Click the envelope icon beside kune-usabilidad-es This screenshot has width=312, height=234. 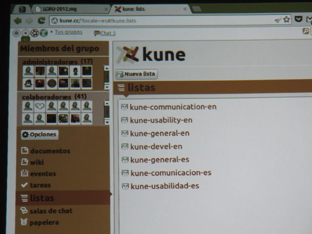(125, 186)
